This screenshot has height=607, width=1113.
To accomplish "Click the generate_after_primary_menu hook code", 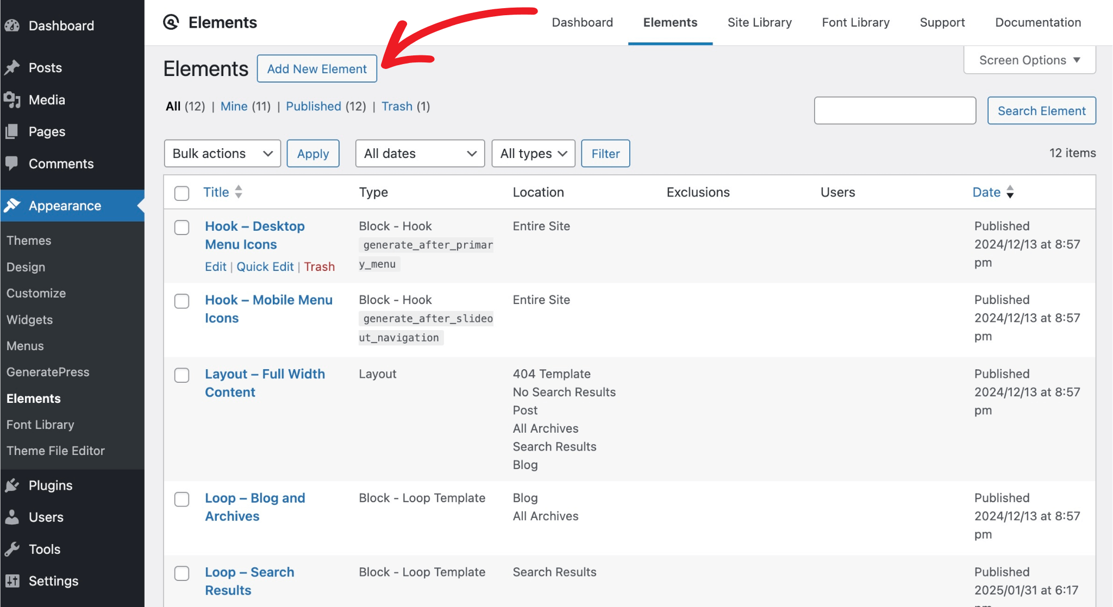I will 426,254.
